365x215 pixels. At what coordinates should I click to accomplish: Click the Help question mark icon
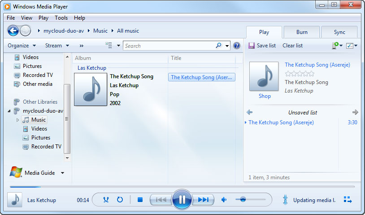pos(237,46)
